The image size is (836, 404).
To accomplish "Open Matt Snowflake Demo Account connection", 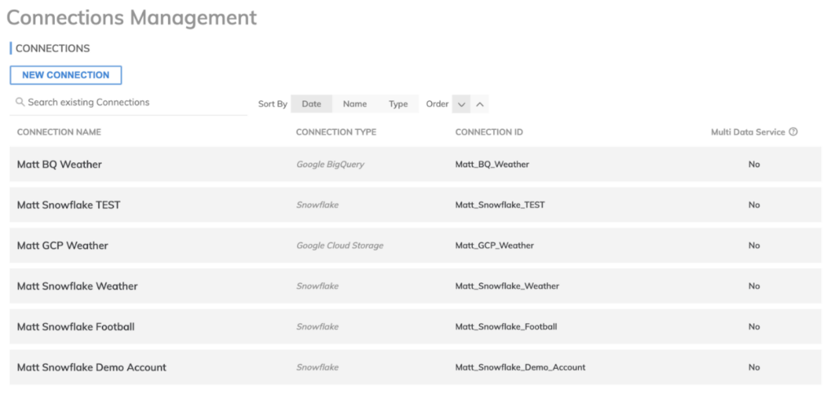I will 91,367.
